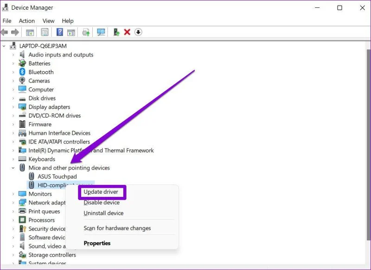Screen dimensions: 371x270
Task: Click red X uninstall device toolbar icon
Action: [127, 32]
